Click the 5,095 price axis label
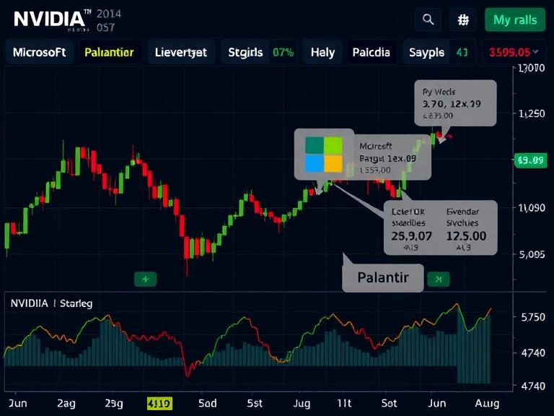 pyautogui.click(x=532, y=254)
